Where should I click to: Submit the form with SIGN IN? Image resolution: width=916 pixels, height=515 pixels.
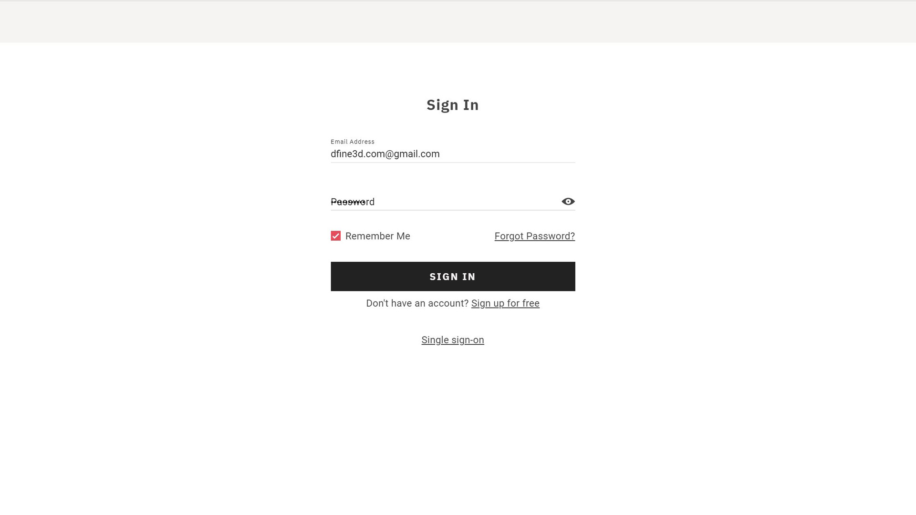click(x=453, y=277)
